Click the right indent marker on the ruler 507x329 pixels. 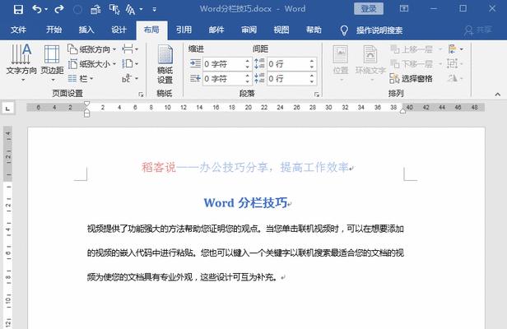pyautogui.click(x=402, y=111)
